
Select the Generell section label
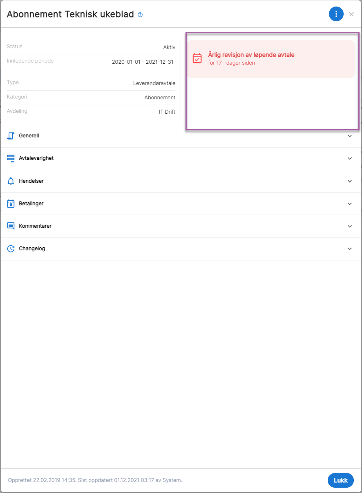point(29,136)
